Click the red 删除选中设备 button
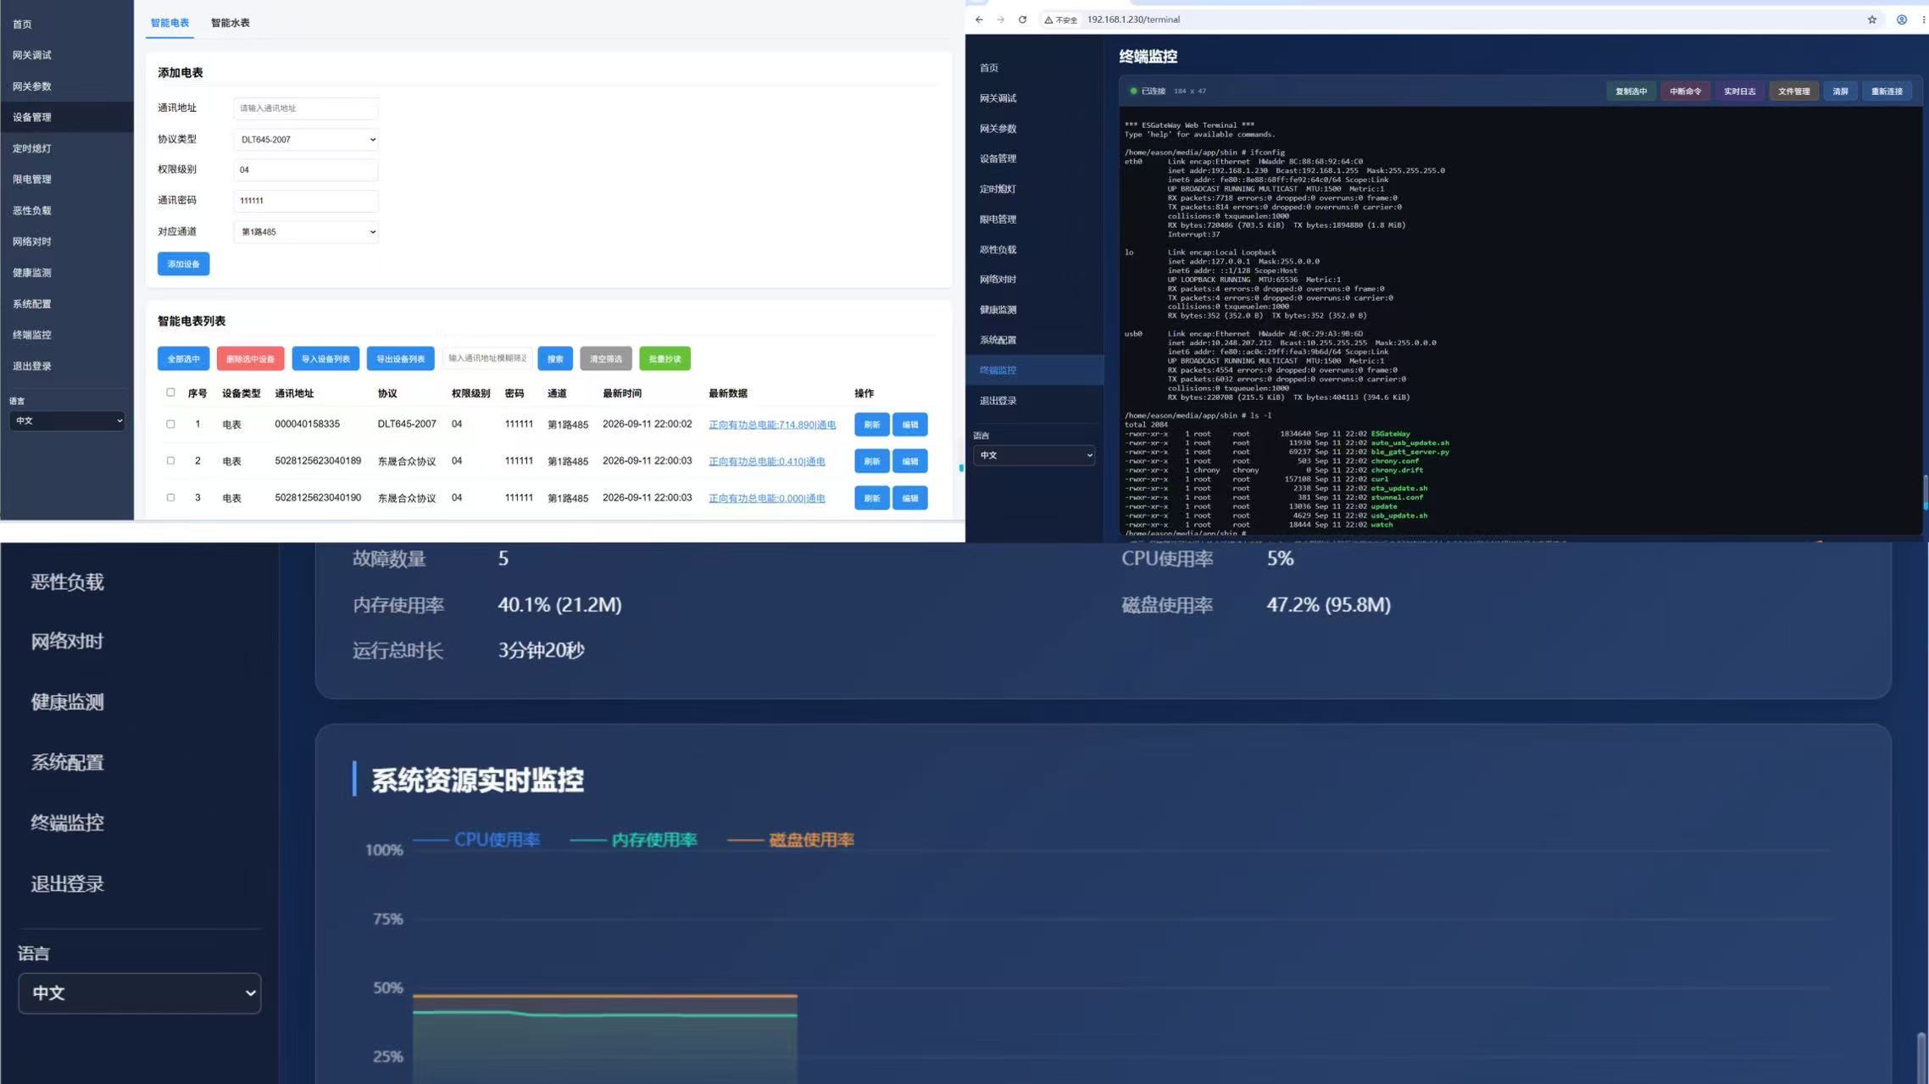The height and width of the screenshot is (1084, 1929). tap(250, 359)
